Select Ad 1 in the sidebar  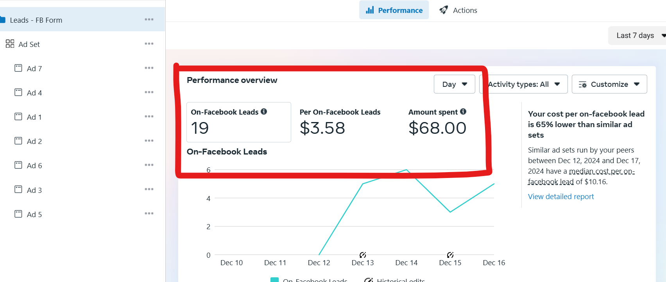(x=34, y=117)
